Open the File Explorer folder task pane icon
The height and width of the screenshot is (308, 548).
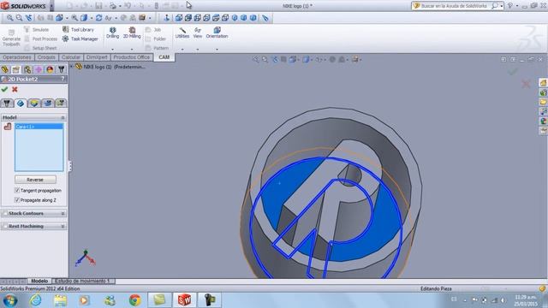pos(543,102)
